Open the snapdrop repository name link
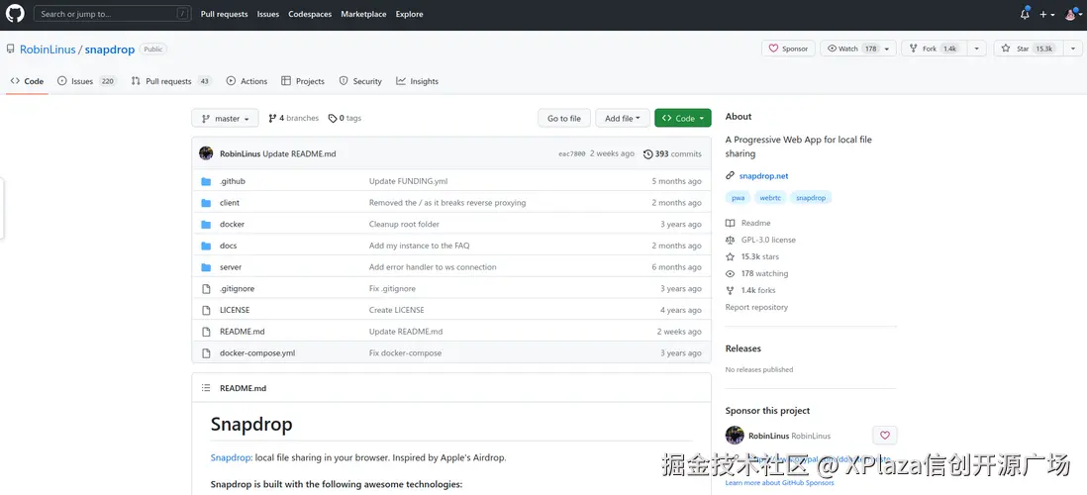 pyautogui.click(x=110, y=49)
